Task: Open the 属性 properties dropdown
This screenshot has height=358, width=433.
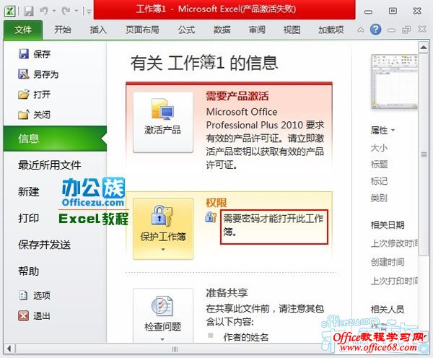Action: (382, 130)
